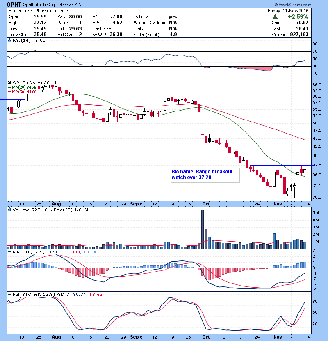Click the P/E value -7.88
This screenshot has height=341, width=328.
116,17
